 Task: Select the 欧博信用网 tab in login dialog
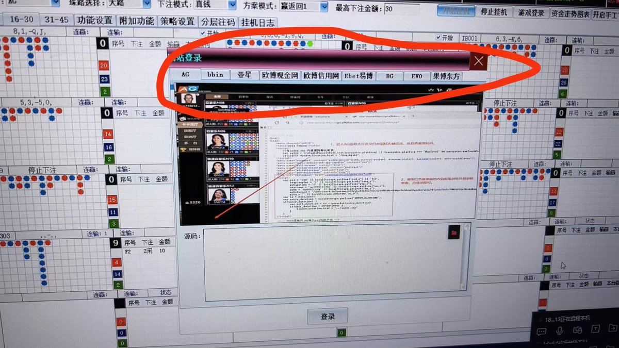click(321, 76)
